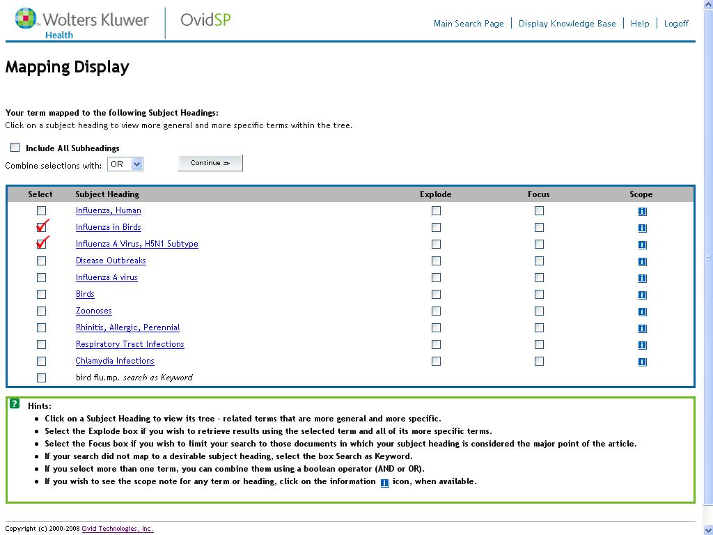Open scope note for Influenza A virus
Screen dimensions: 713x535
click(x=642, y=278)
